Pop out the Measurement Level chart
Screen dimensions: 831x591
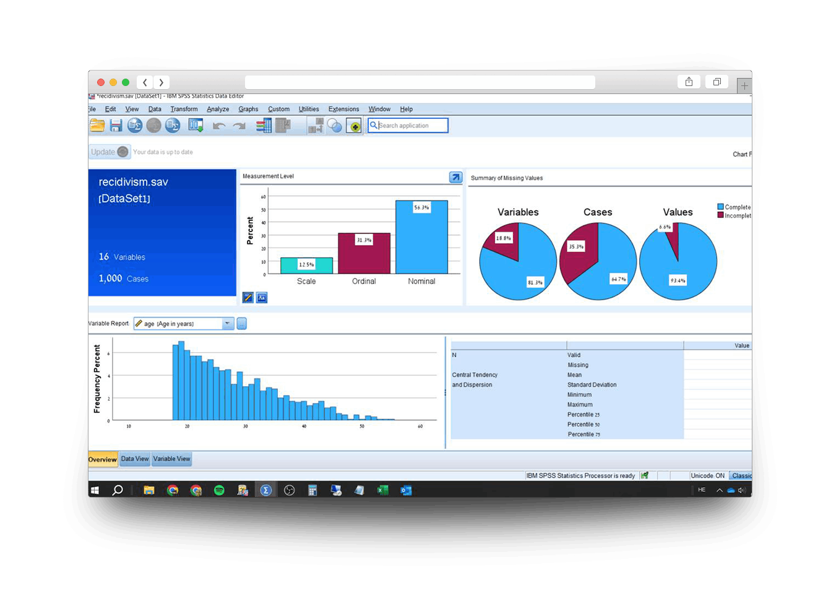coord(455,178)
